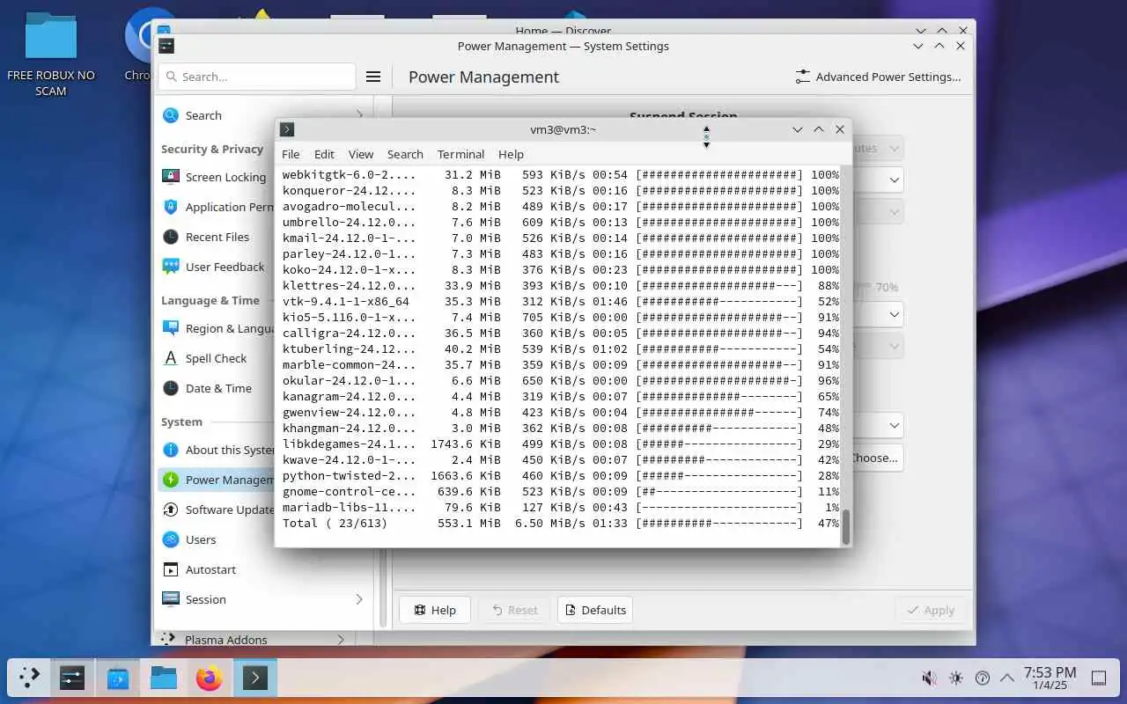Launch Firefox from the taskbar
This screenshot has width=1127, height=704.
point(210,678)
